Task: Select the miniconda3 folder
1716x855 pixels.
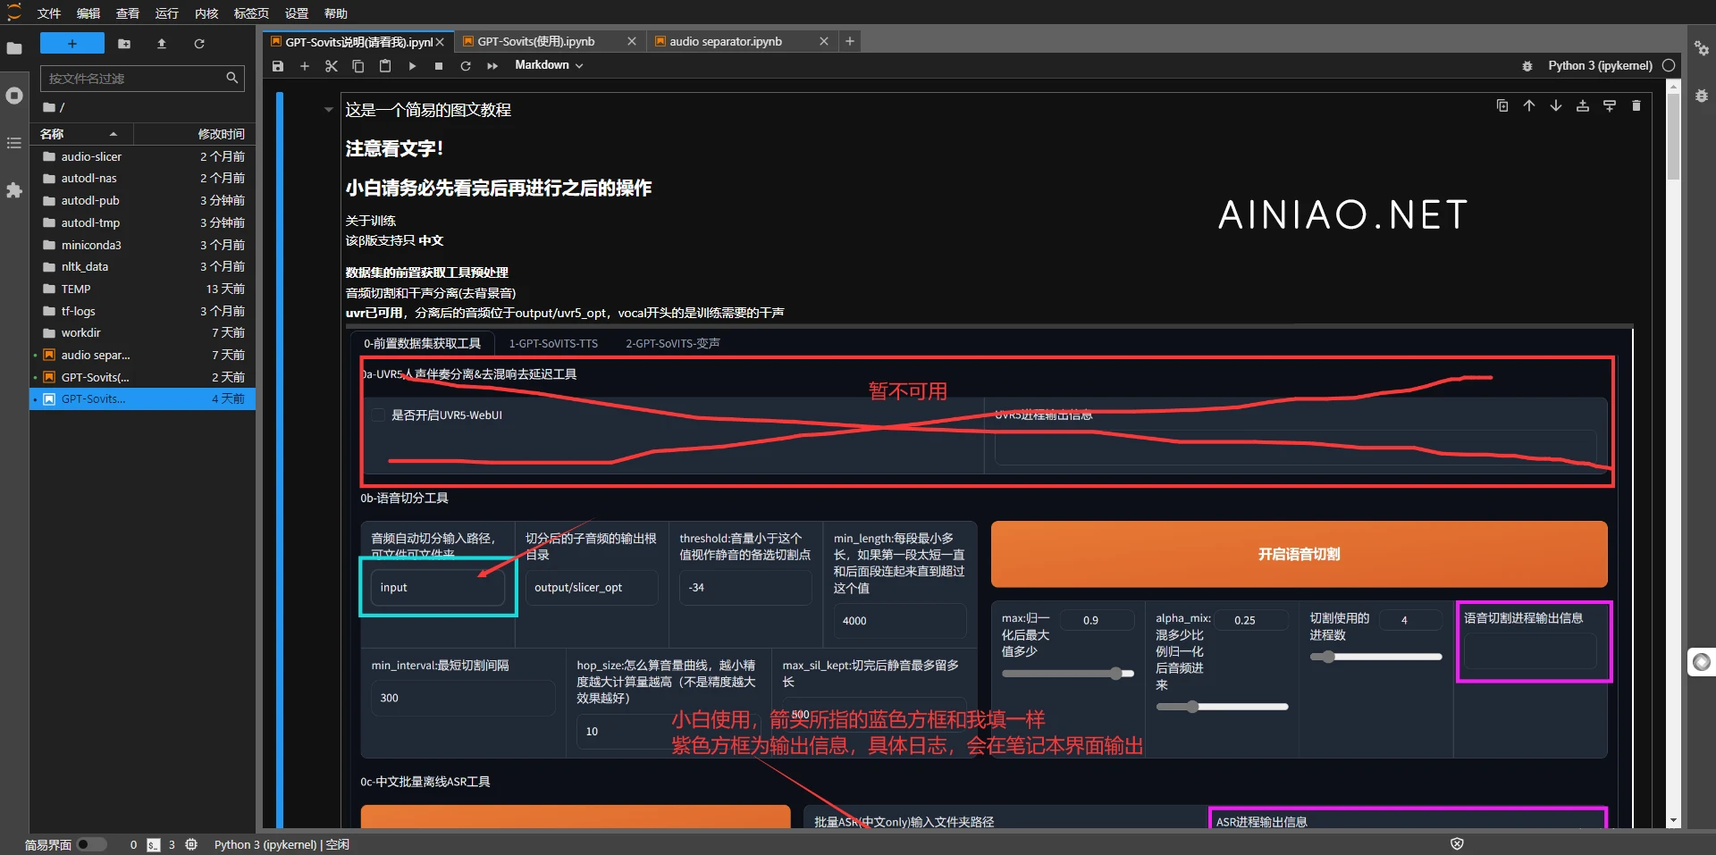Action: coord(143,245)
